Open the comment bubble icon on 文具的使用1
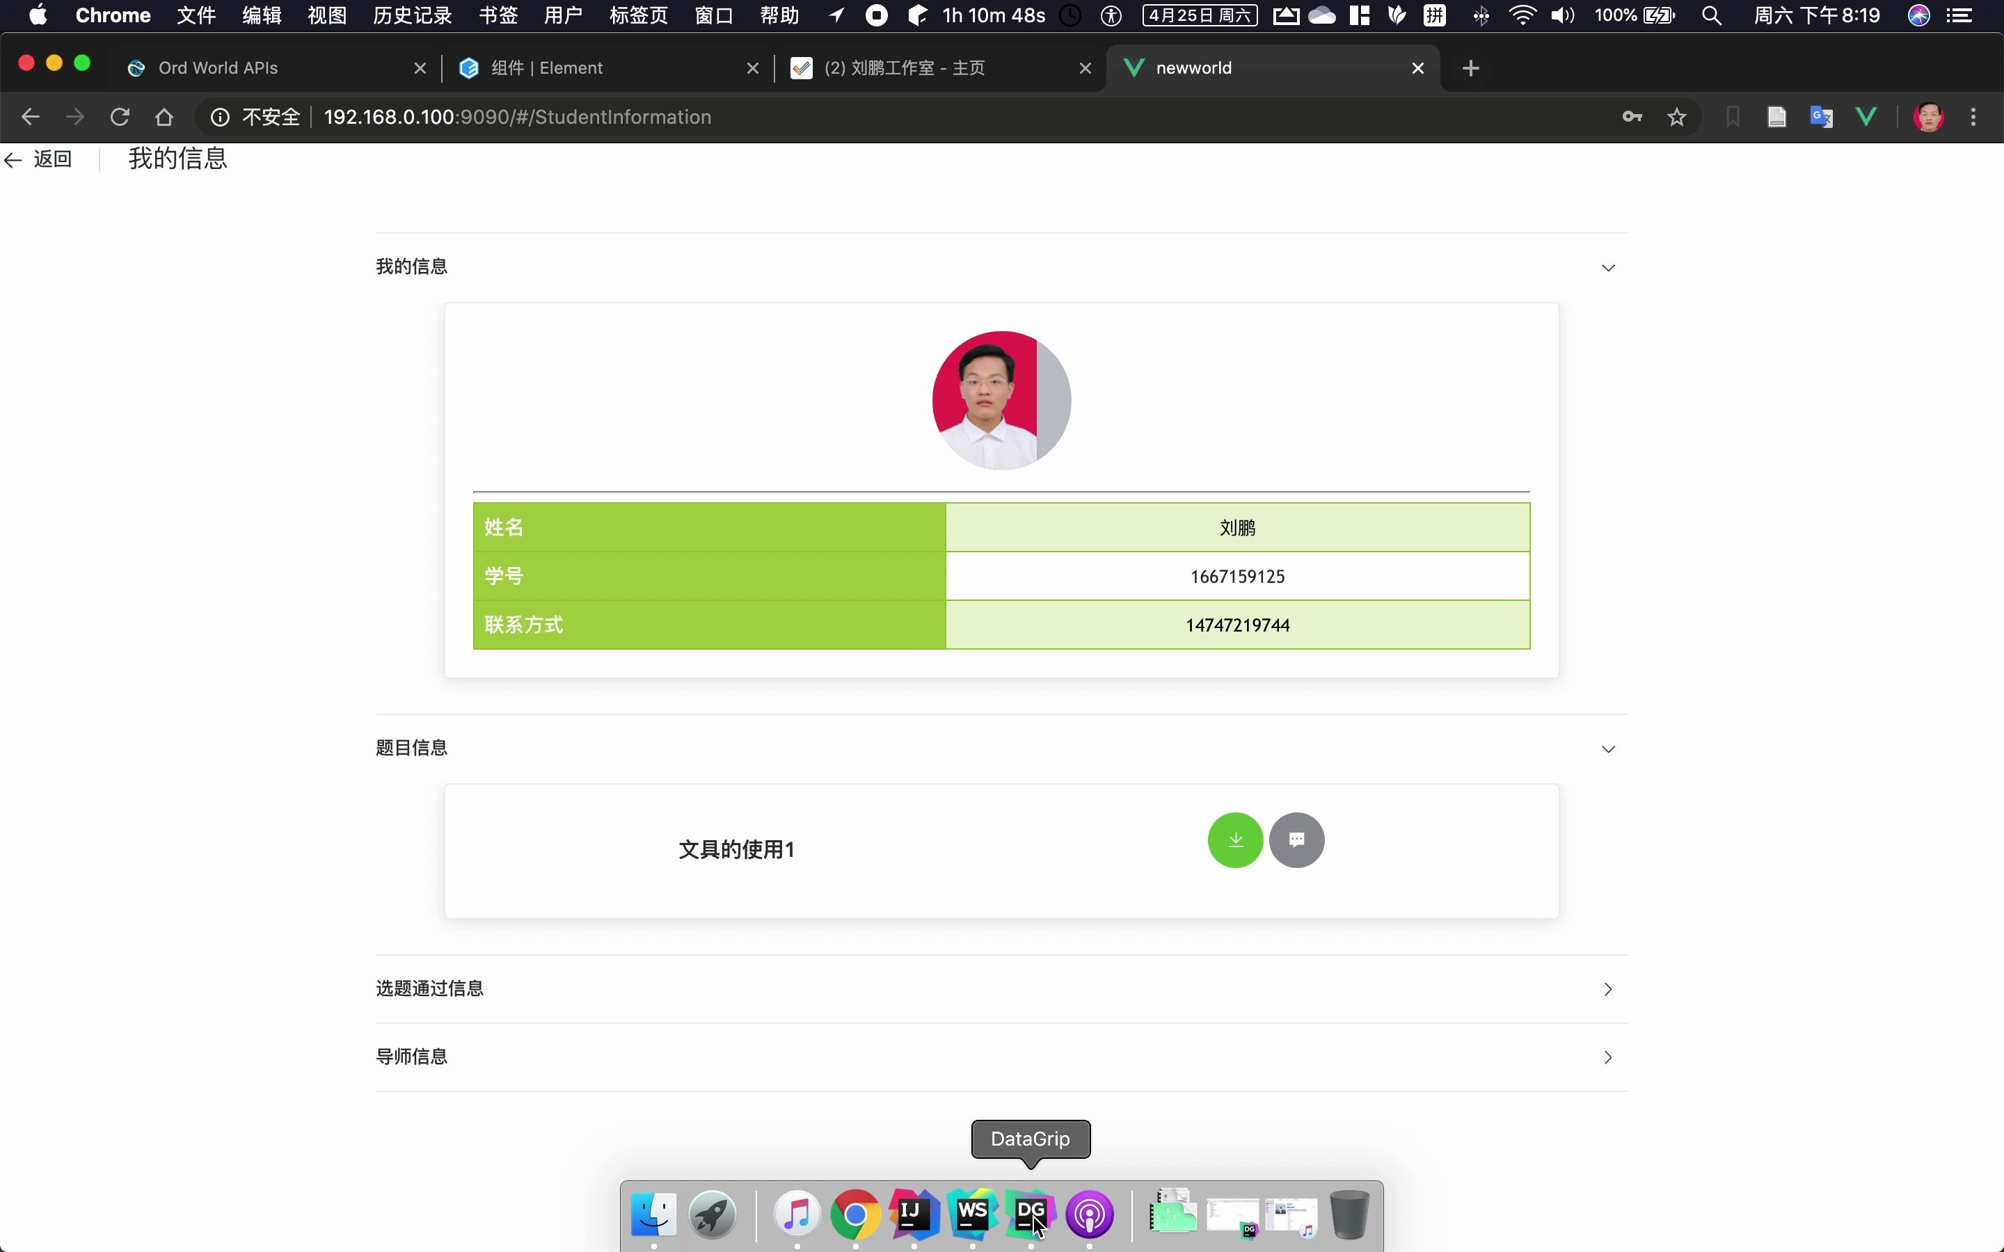2004x1252 pixels. [1296, 840]
